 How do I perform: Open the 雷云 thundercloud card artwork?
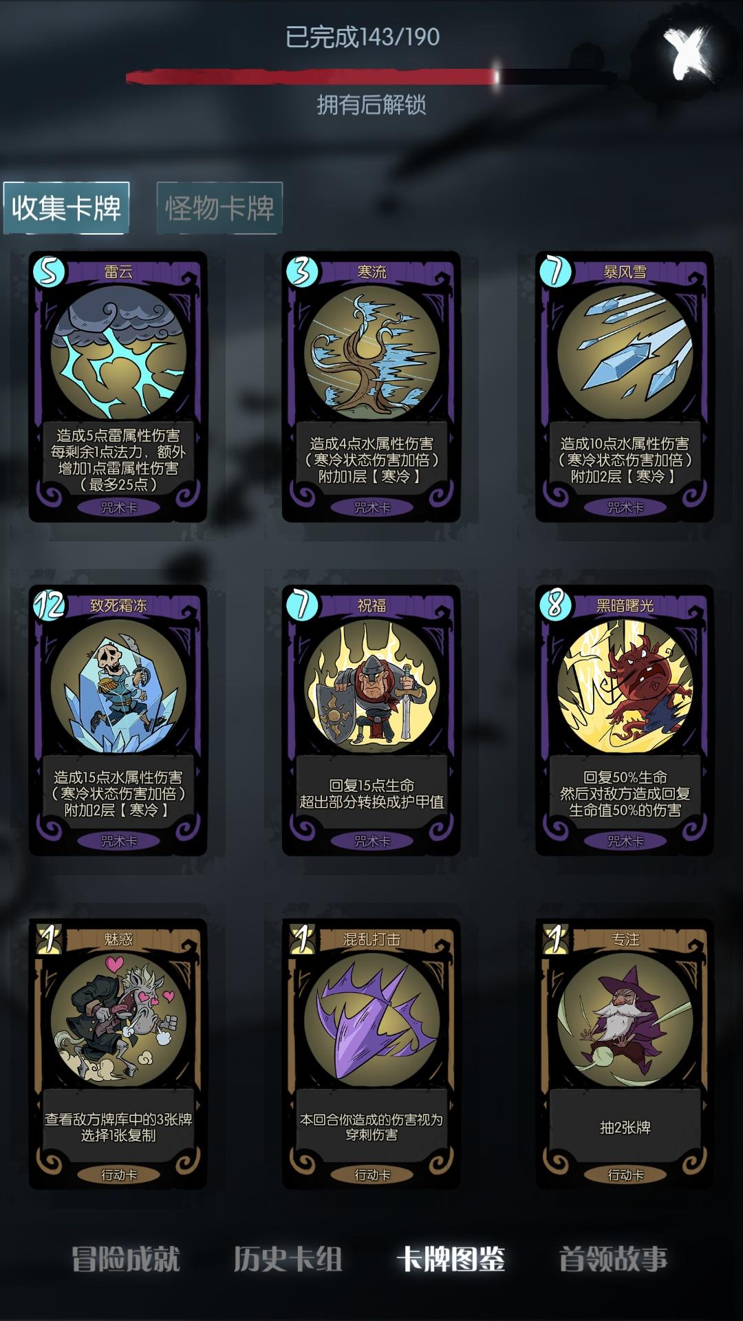118,353
